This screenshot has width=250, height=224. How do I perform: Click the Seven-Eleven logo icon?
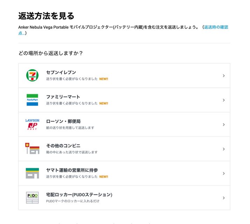coord(32,75)
